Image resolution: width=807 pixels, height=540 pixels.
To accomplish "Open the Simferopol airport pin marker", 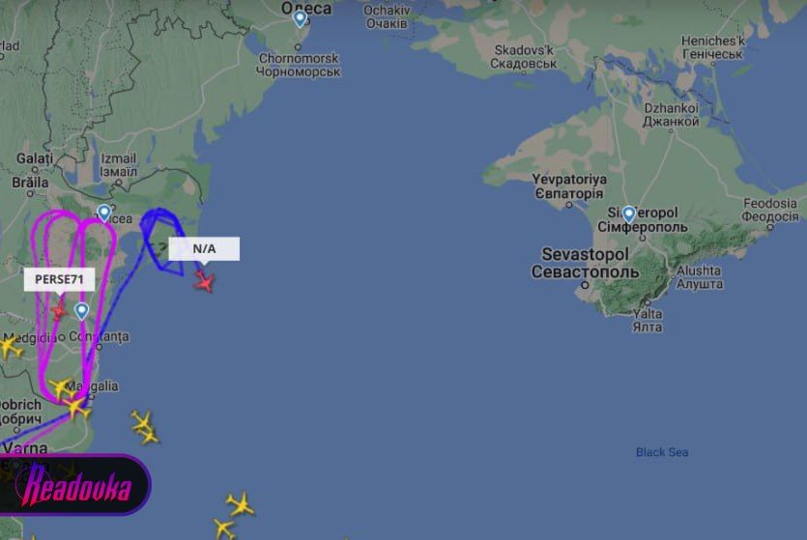I will pos(629,214).
